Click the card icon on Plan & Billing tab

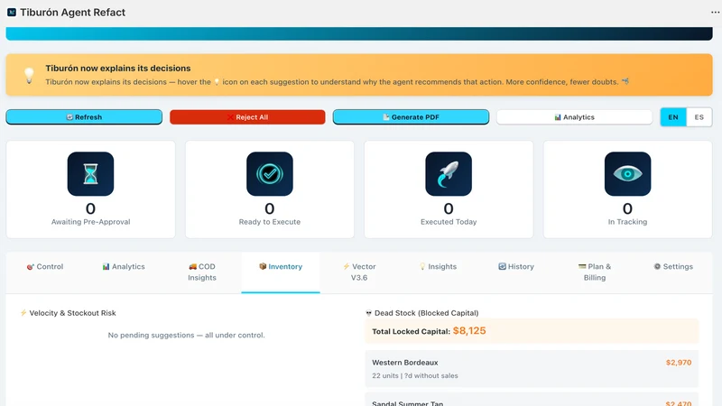coord(582,266)
